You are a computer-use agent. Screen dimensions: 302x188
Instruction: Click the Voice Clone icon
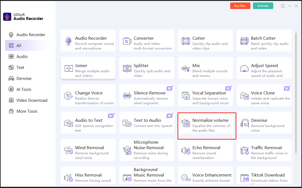(244, 96)
